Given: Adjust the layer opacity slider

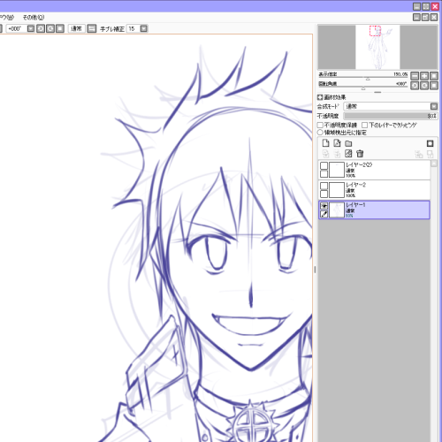Looking at the screenshot, I should pyautogui.click(x=391, y=116).
